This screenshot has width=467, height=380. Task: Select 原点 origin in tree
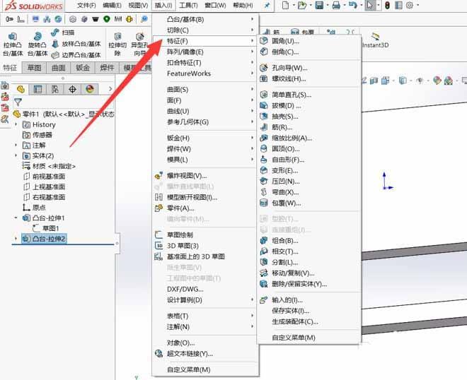34,208
